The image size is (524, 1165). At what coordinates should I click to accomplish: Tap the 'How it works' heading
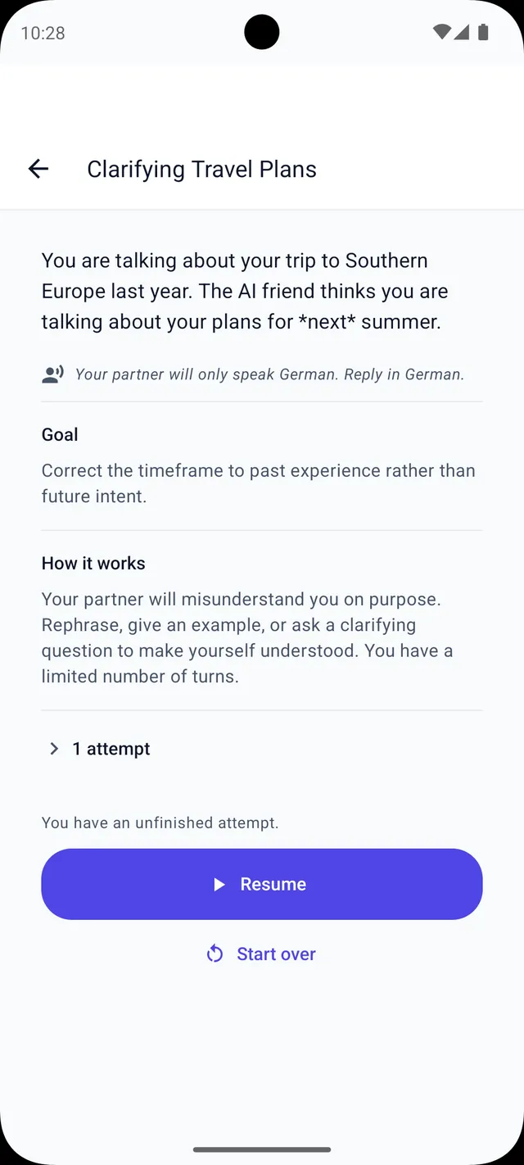(93, 563)
